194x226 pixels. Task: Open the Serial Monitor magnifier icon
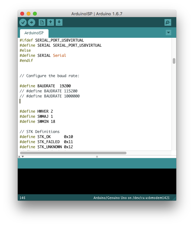point(168,23)
